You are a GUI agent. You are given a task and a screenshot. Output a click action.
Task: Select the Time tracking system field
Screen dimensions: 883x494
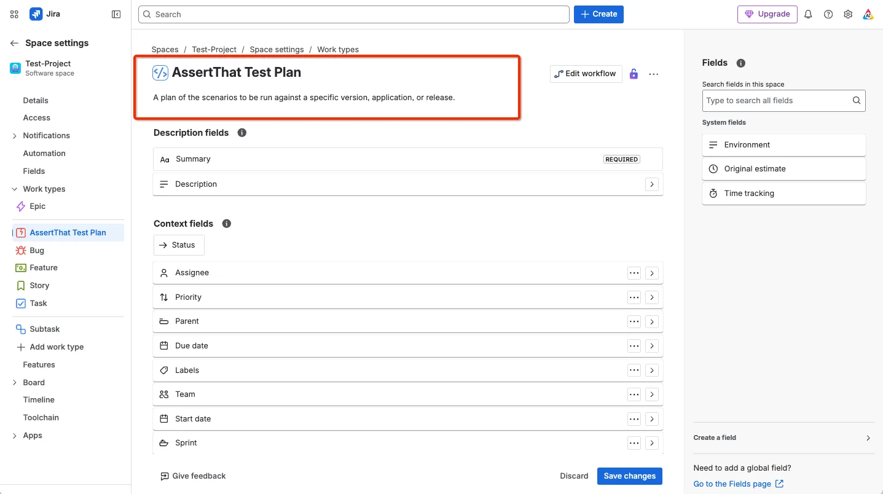click(783, 194)
